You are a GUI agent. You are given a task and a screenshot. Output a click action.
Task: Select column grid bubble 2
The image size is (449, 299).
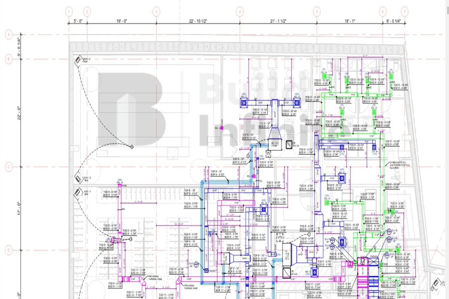[87, 12]
